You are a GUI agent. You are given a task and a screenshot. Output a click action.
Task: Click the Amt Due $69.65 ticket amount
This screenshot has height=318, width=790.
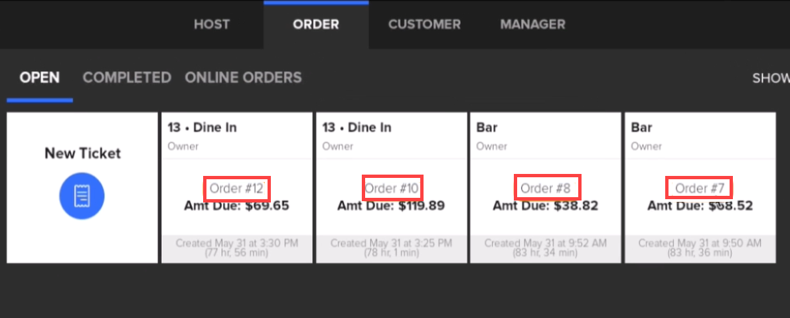click(236, 206)
